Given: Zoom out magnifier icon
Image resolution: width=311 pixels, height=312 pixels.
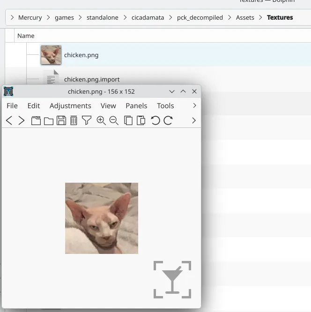Looking at the screenshot, I should point(114,120).
